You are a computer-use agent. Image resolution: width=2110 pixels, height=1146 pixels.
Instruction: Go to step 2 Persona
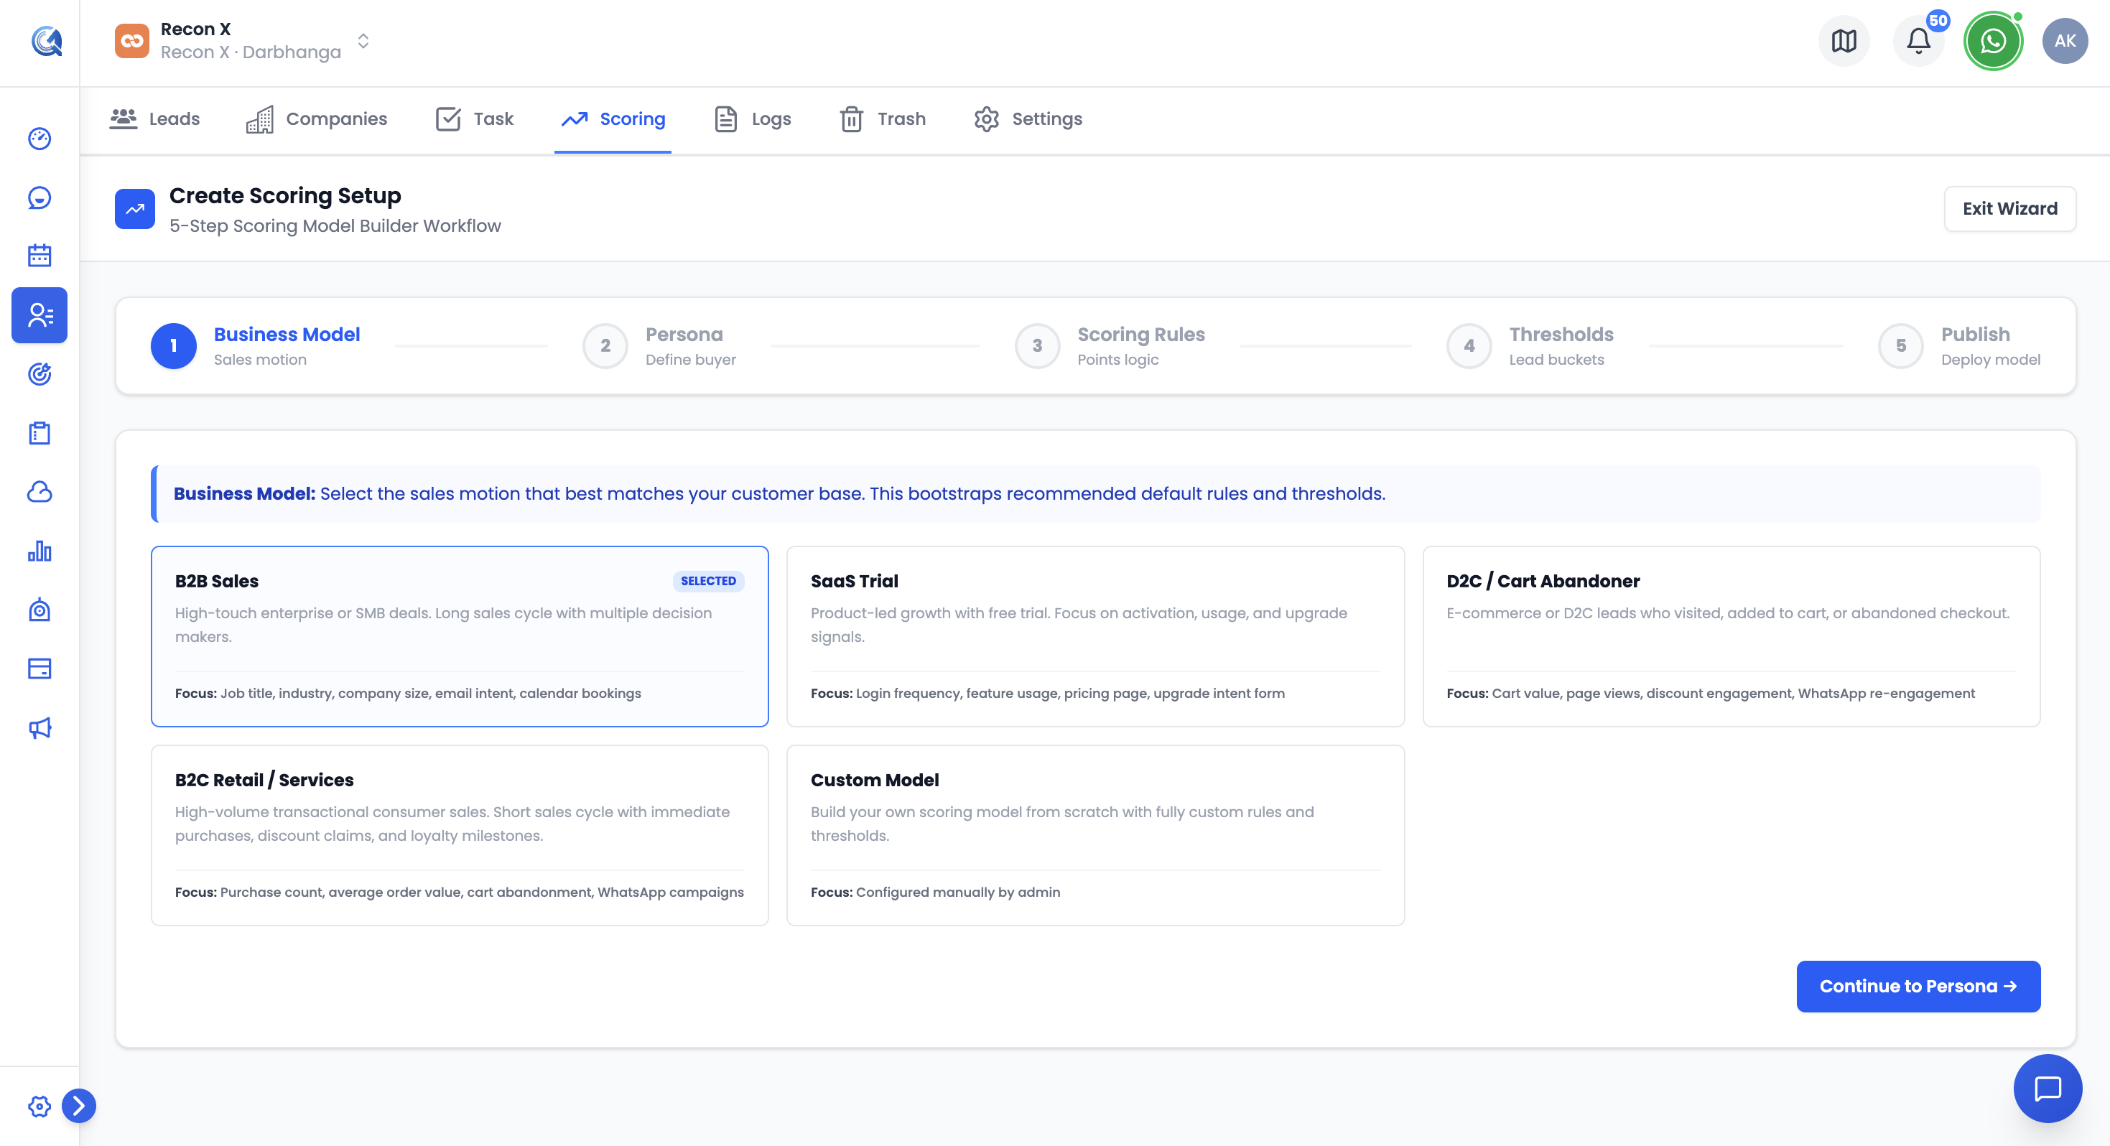(x=659, y=345)
